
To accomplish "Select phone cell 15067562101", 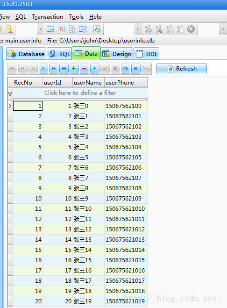I will 126,116.
